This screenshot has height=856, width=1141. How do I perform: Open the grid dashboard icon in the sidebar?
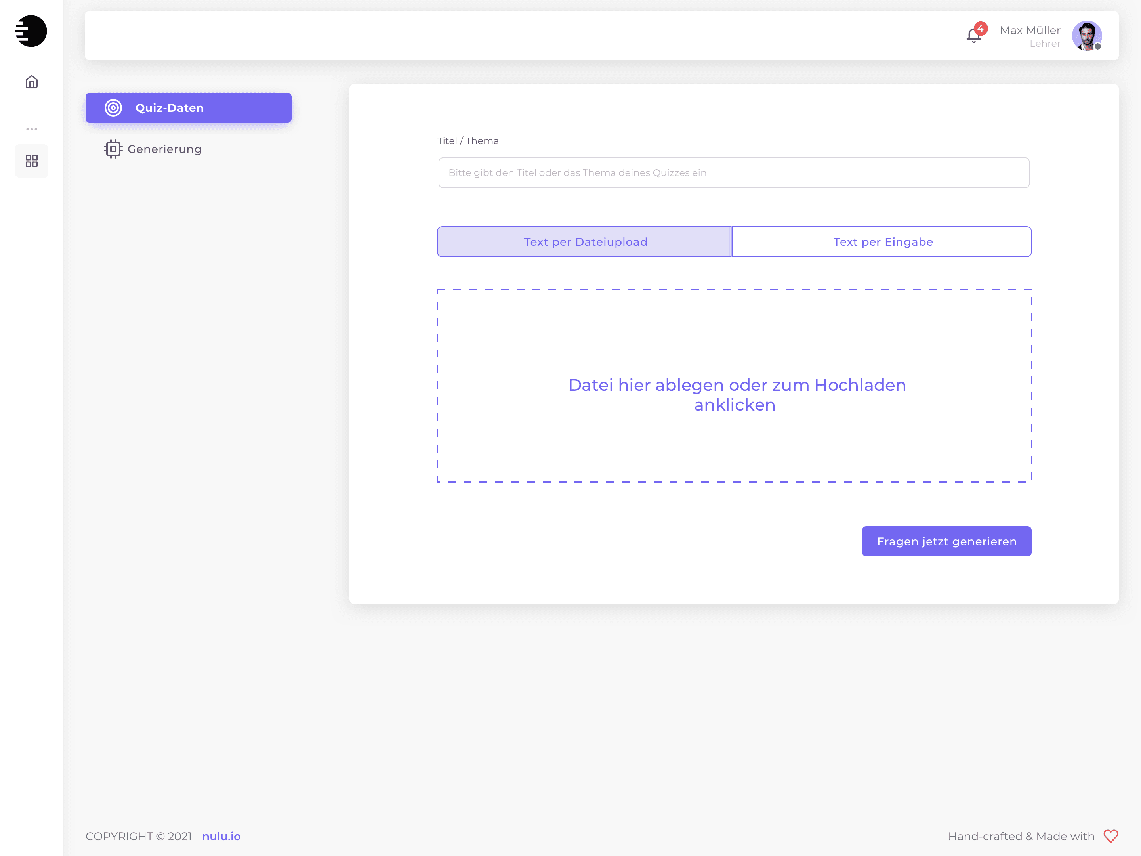tap(31, 161)
